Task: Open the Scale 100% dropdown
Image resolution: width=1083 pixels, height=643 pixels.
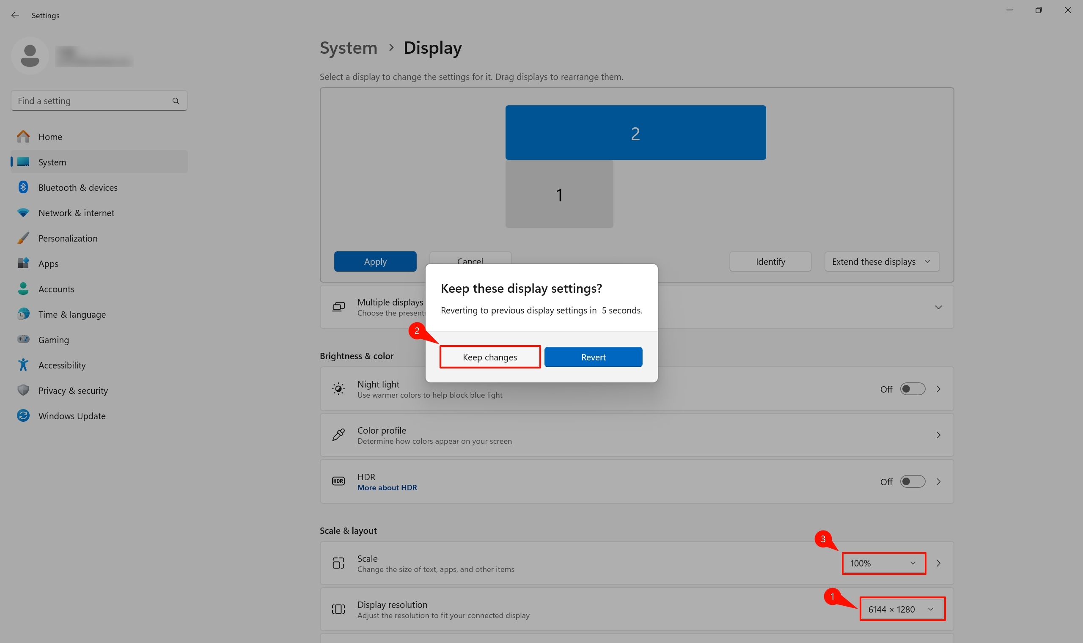Action: click(883, 563)
